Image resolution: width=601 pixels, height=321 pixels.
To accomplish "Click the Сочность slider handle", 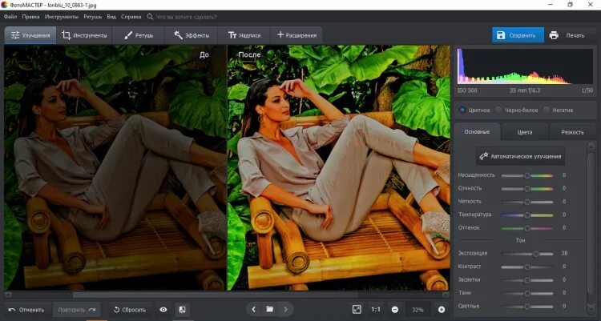I will 527,188.
